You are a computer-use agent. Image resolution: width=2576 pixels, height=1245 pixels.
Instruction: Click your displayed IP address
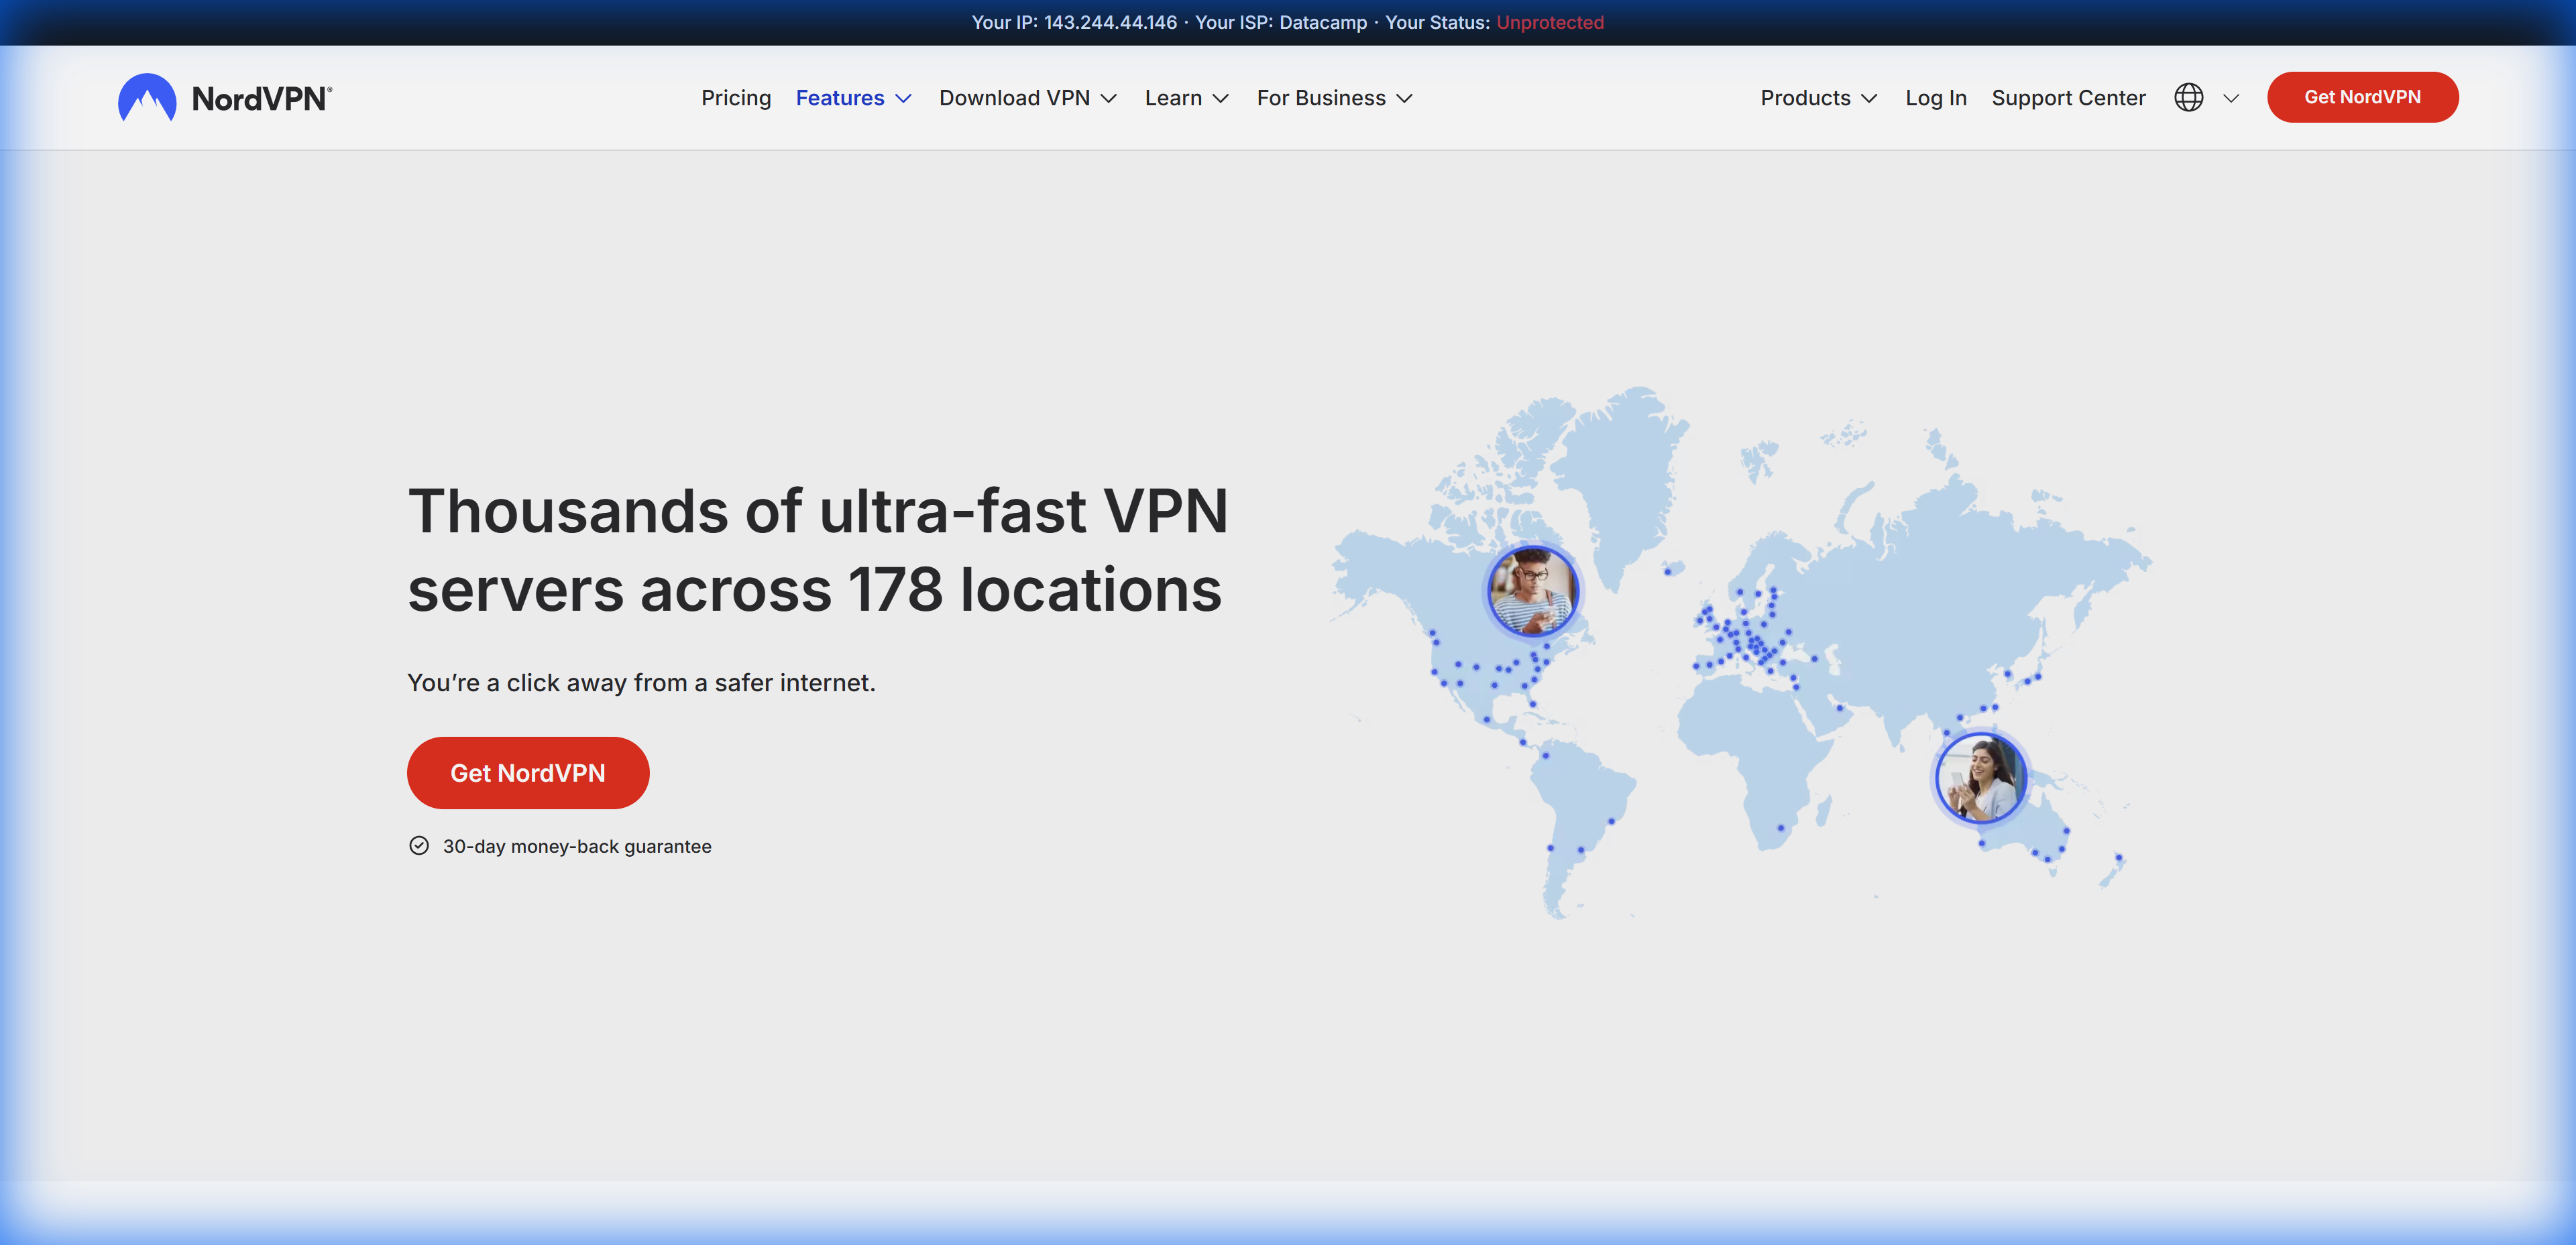1109,22
